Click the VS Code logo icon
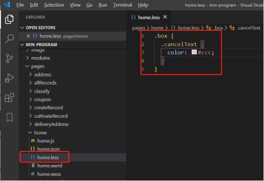Viewport: 264px width, 181px height. (7, 5)
